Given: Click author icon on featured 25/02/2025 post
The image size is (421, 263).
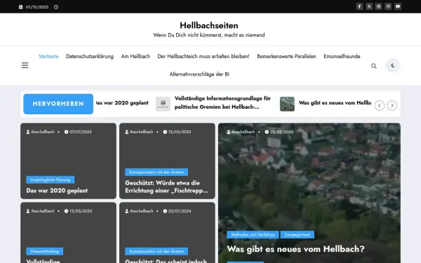Looking at the screenshot, I should tap(229, 132).
